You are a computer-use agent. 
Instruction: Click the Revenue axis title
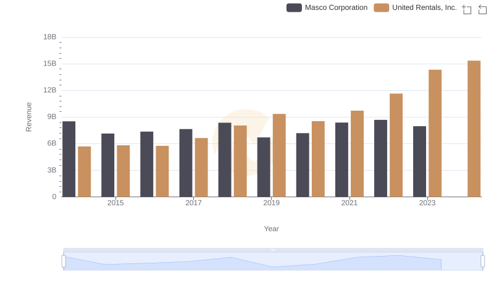(28, 117)
